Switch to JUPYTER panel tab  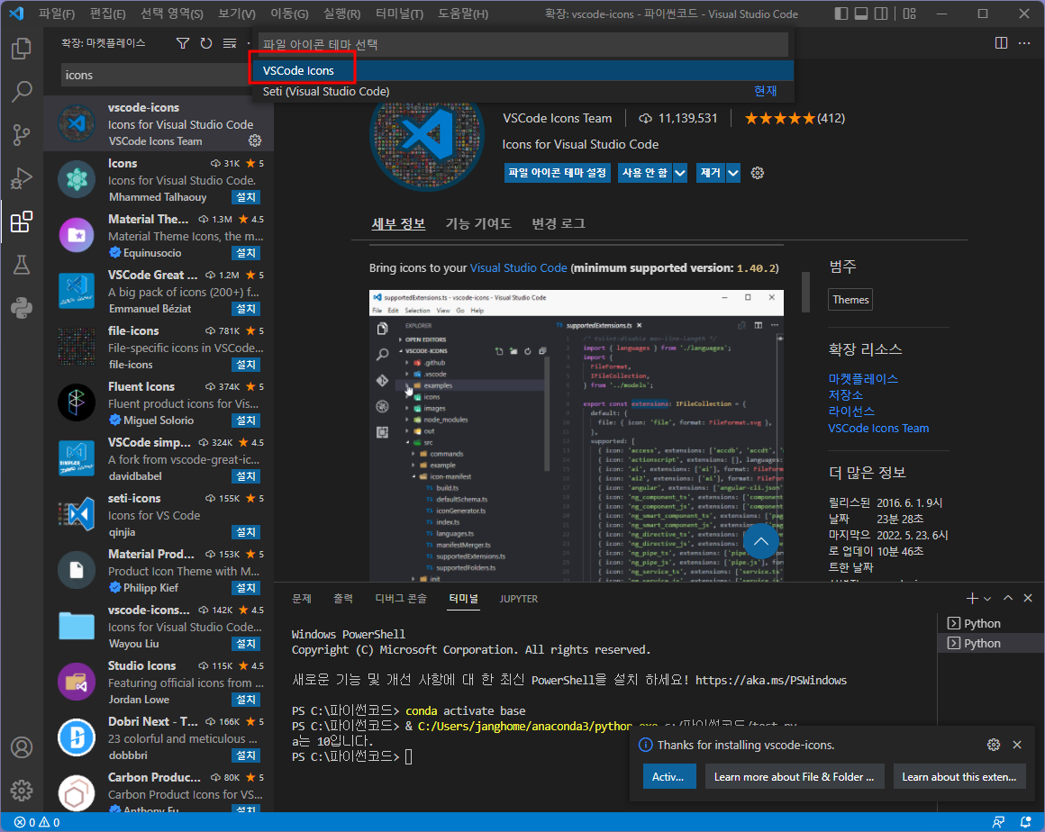519,599
